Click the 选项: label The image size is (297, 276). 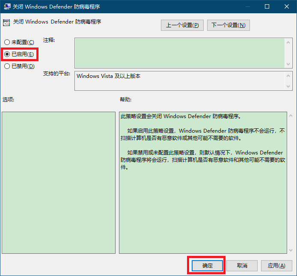(8, 99)
